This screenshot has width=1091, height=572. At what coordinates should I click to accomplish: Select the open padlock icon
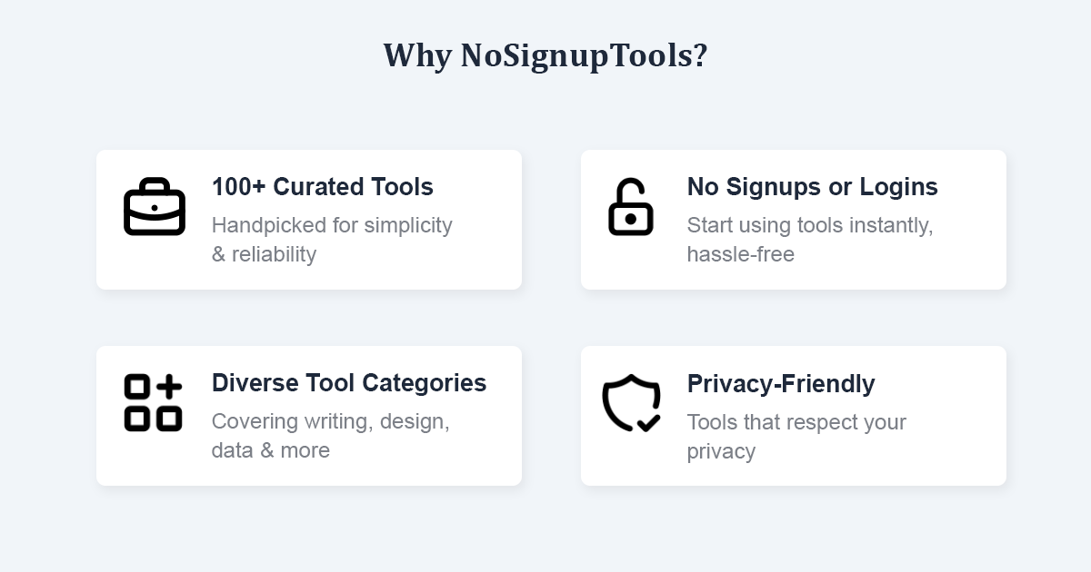point(630,209)
